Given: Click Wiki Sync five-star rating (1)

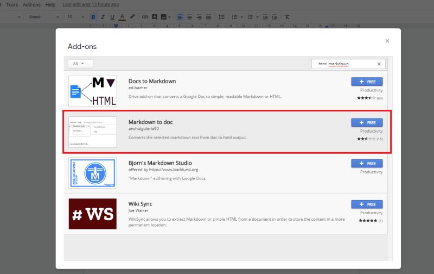Looking at the screenshot, I should pyautogui.click(x=371, y=221).
